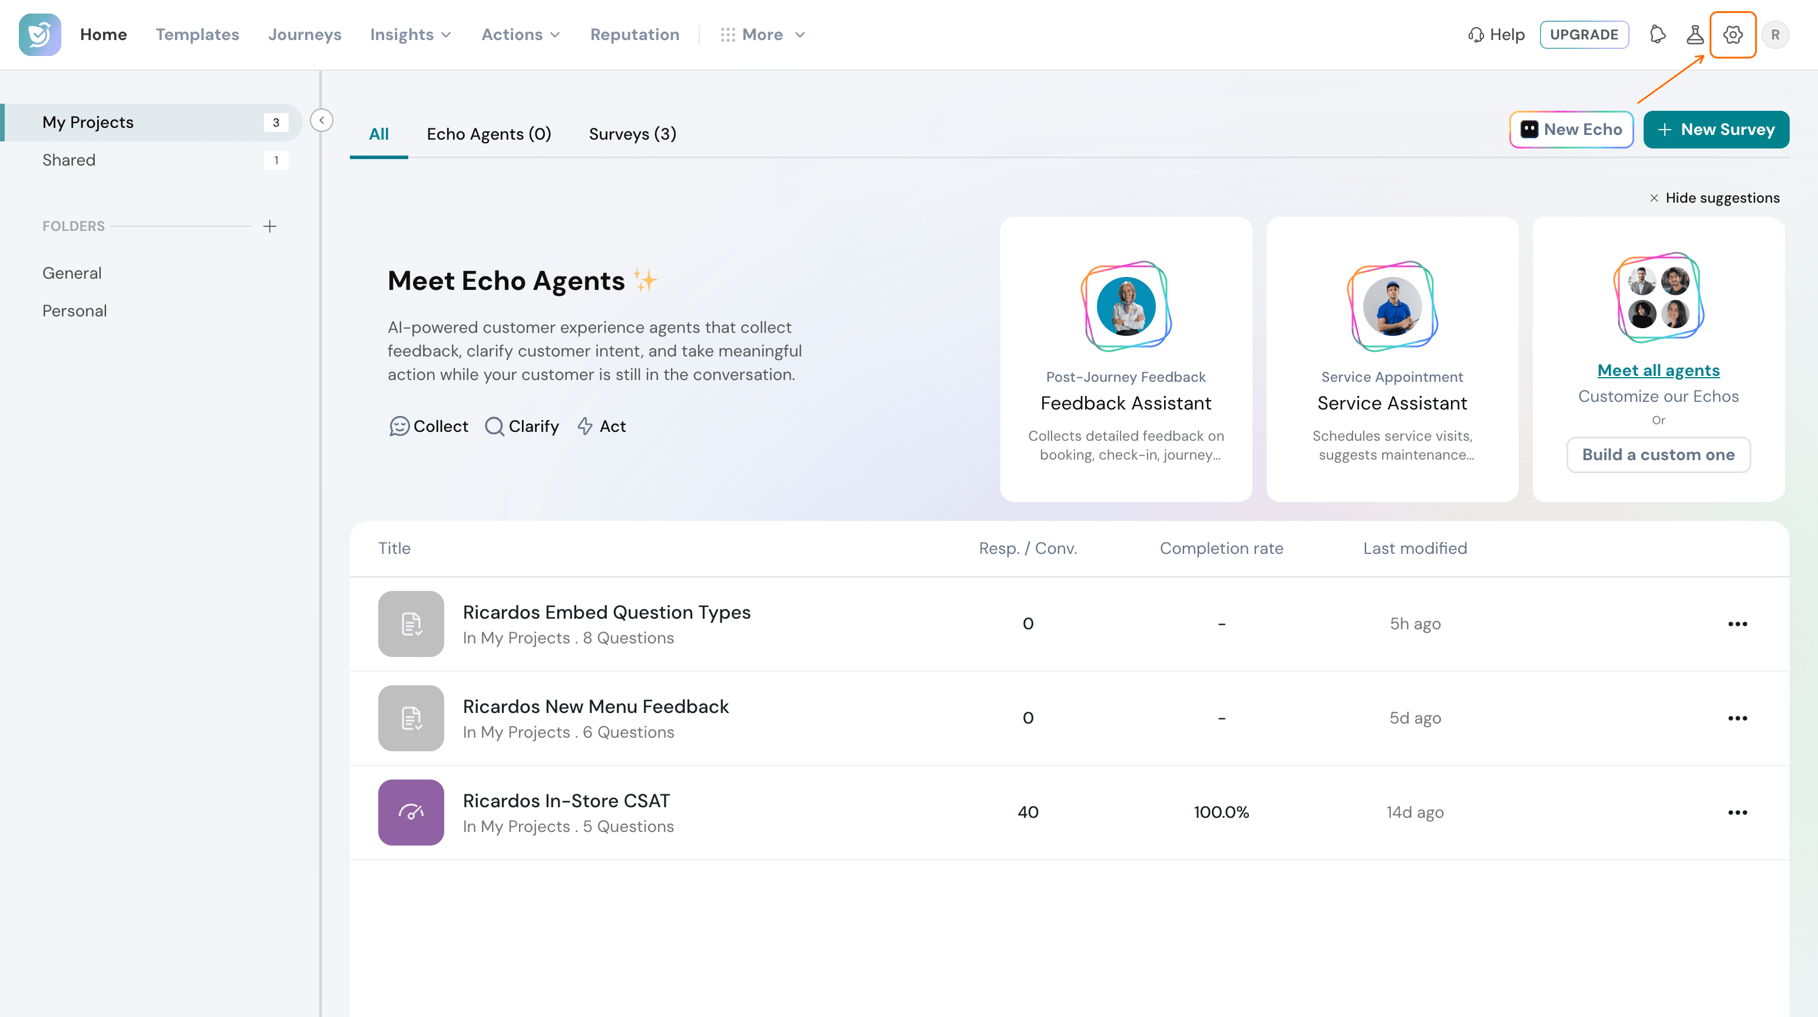Image resolution: width=1818 pixels, height=1017 pixels.
Task: Click the New Echo button
Action: click(x=1572, y=130)
